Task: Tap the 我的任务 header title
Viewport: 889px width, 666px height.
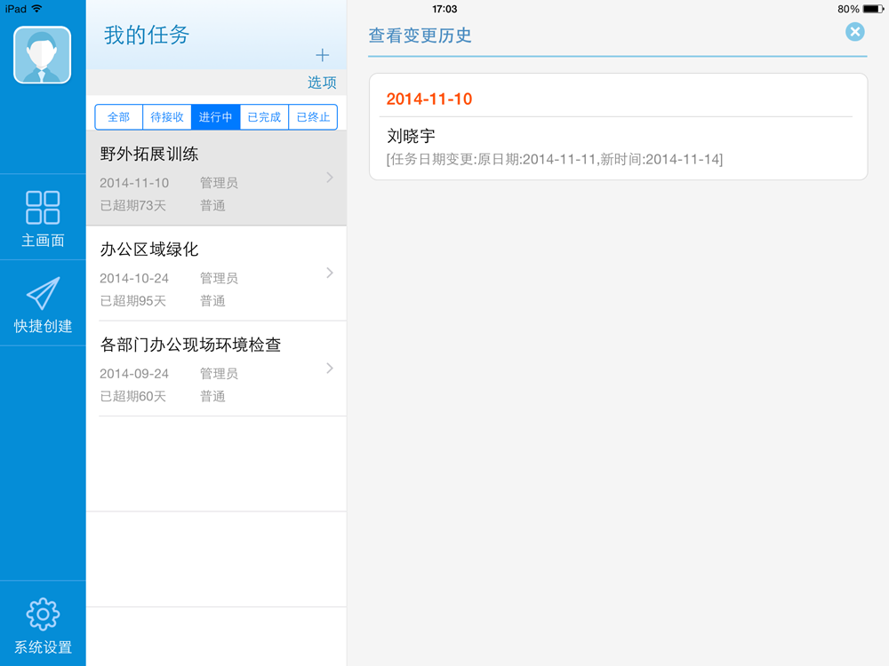Action: pyautogui.click(x=147, y=36)
